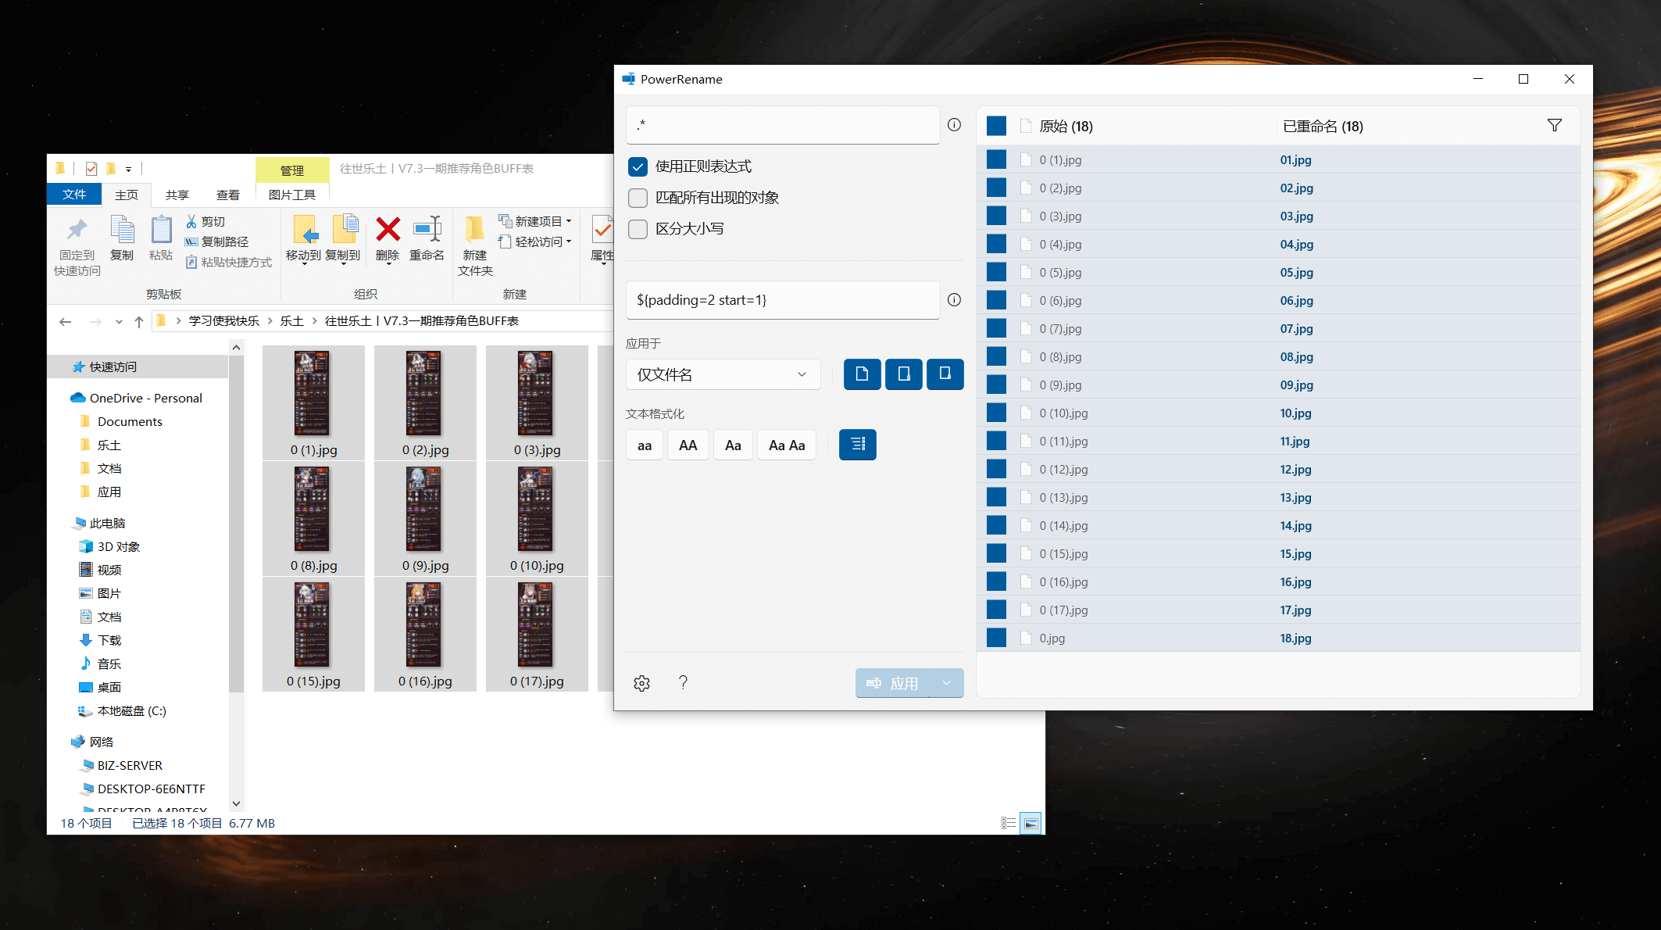The width and height of the screenshot is (1661, 930).
Task: Enable Case sensitive checkbox
Action: click(638, 229)
